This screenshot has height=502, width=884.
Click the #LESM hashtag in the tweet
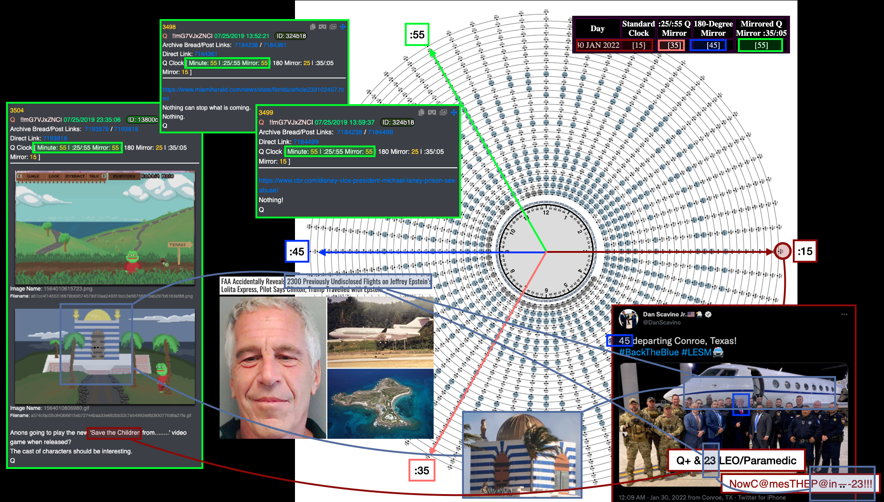click(696, 352)
